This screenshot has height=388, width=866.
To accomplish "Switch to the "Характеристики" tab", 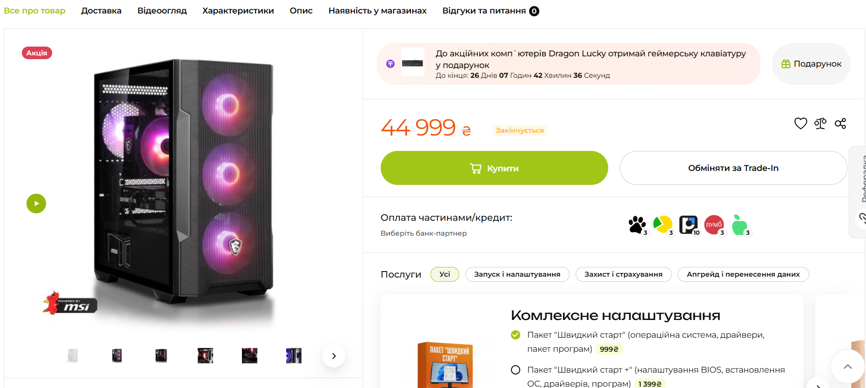I will (238, 11).
